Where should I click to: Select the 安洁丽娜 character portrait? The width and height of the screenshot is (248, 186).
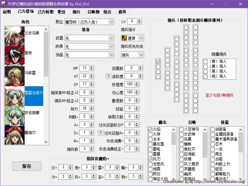coord(15,116)
